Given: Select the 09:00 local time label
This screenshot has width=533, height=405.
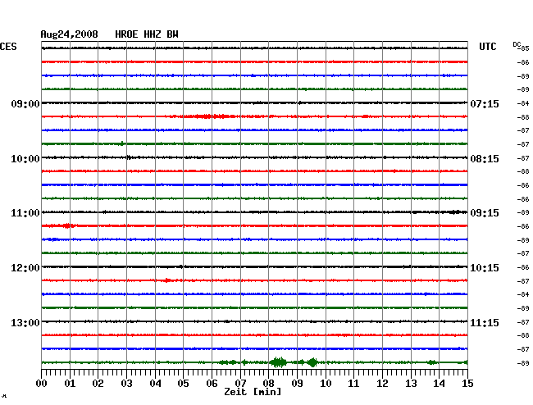Looking at the screenshot, I should 25,104.
